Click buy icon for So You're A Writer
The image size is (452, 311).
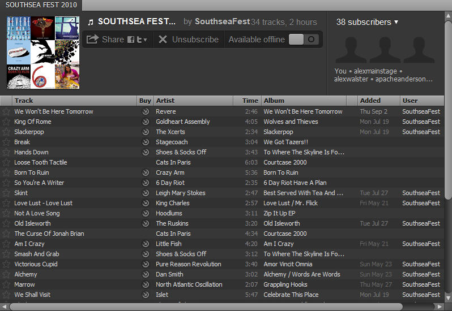(146, 183)
